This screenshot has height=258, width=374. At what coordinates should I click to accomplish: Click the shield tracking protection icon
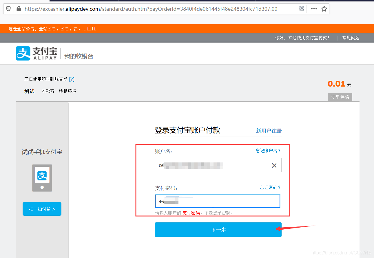click(8, 9)
